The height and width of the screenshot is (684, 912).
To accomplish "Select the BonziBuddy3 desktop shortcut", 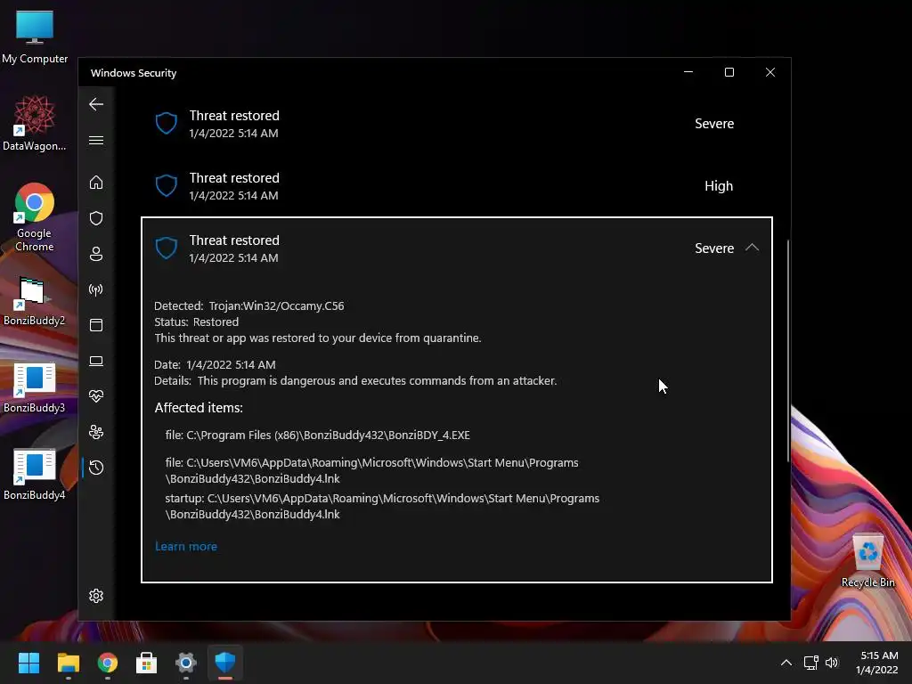I will [35, 388].
